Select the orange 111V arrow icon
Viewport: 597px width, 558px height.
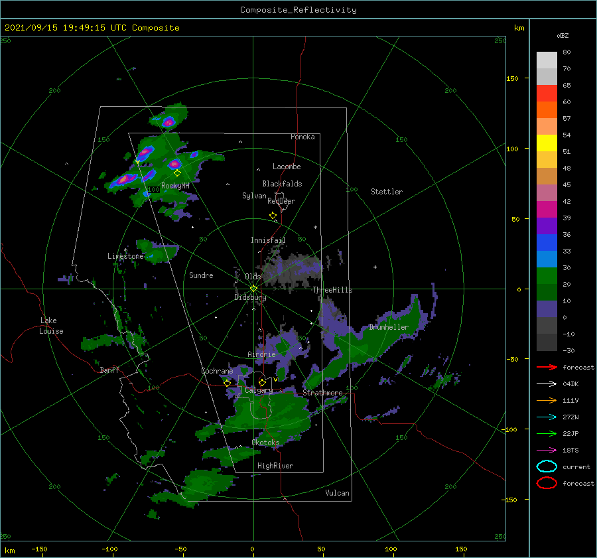[547, 400]
